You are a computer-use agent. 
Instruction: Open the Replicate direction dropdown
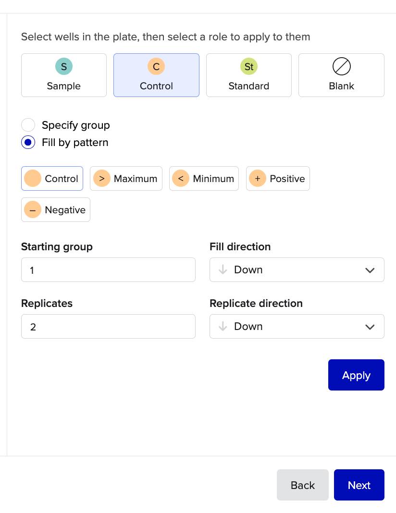(x=297, y=327)
